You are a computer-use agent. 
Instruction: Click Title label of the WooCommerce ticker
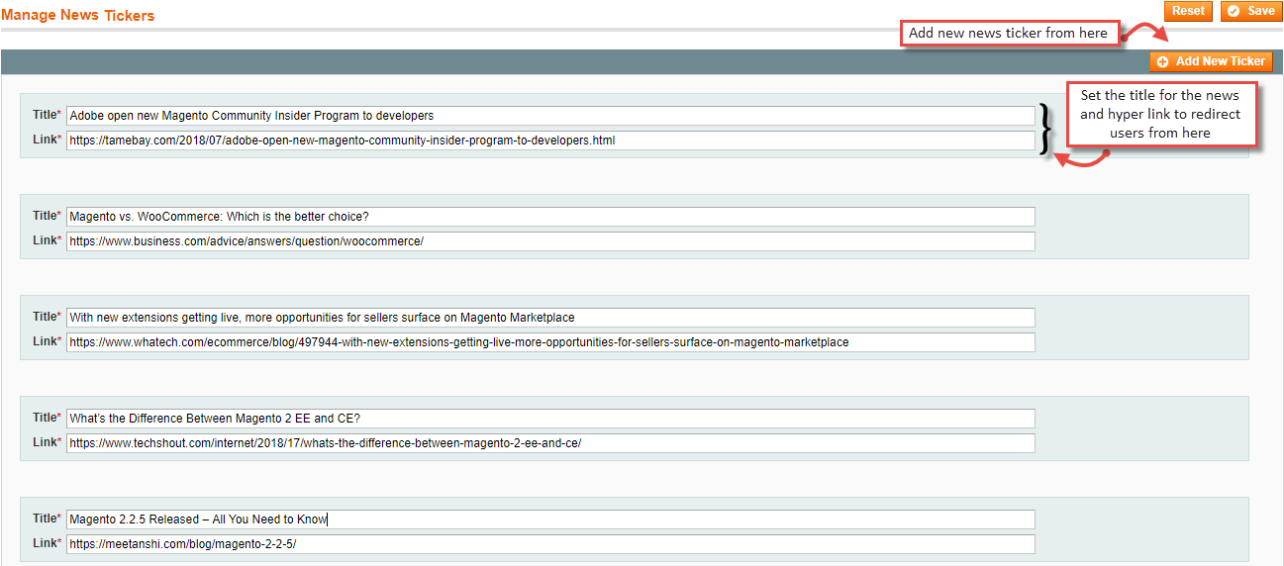[x=47, y=216]
